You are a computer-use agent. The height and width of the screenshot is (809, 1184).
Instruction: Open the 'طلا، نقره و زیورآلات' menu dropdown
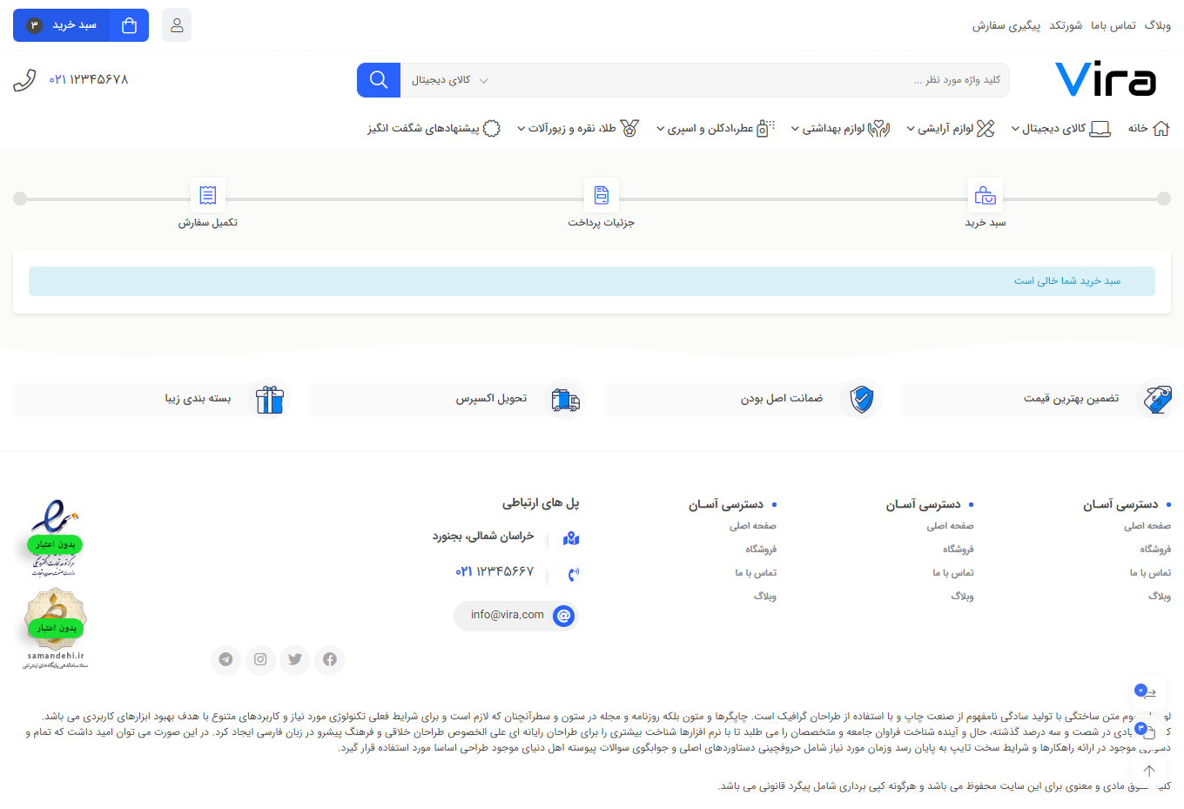[577, 129]
